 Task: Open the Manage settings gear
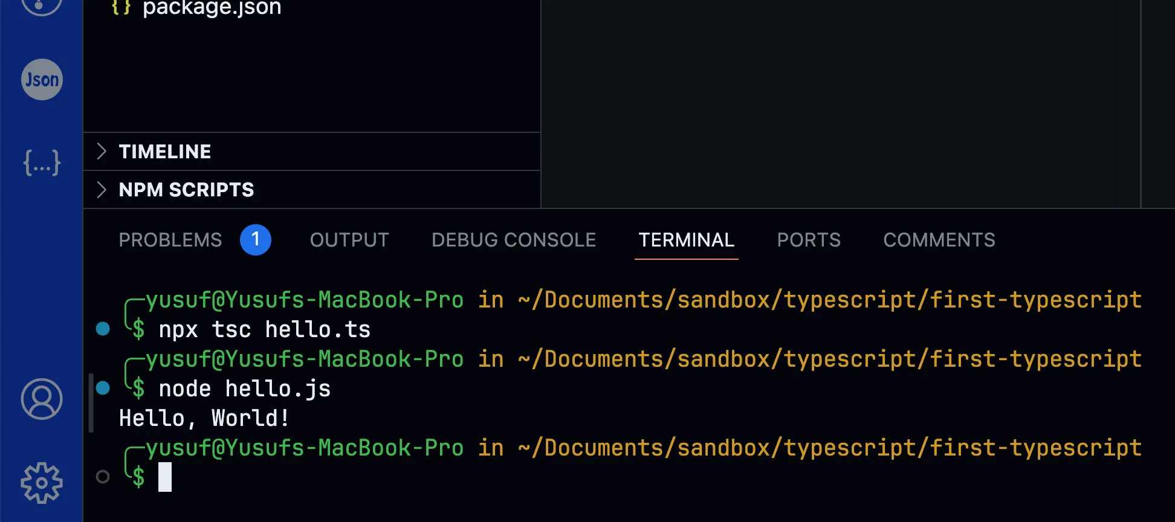coord(42,483)
